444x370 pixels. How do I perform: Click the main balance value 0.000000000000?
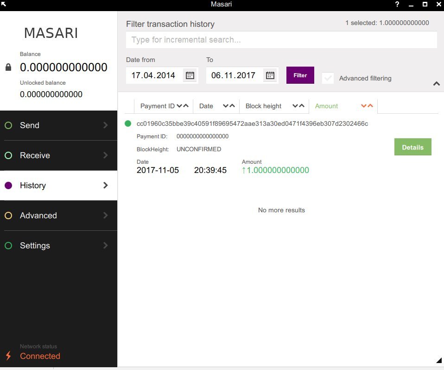click(x=63, y=67)
